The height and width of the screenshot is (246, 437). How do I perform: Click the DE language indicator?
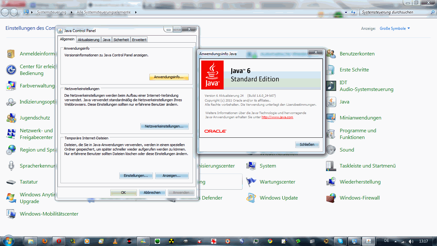pos(386,241)
